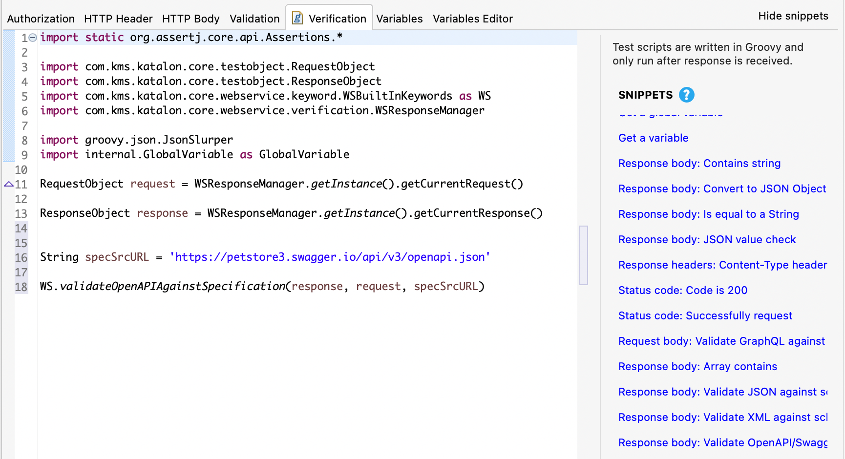This screenshot has height=459, width=845.
Task: Click the override marker beside line 11
Action: coord(8,184)
